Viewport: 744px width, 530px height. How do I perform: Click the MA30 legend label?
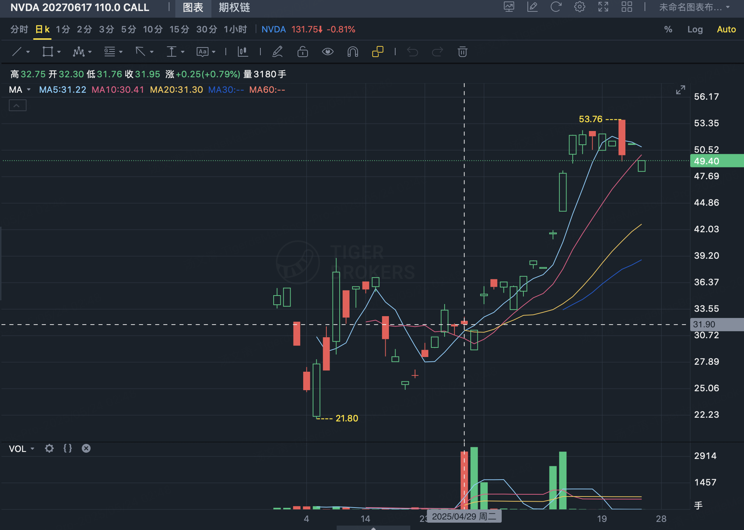[226, 90]
